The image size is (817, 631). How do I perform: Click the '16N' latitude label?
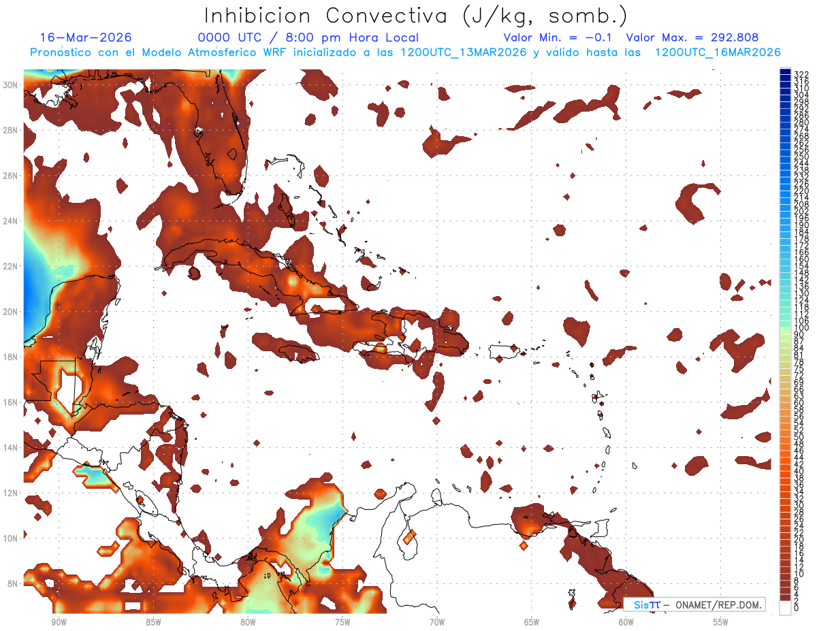[12, 402]
